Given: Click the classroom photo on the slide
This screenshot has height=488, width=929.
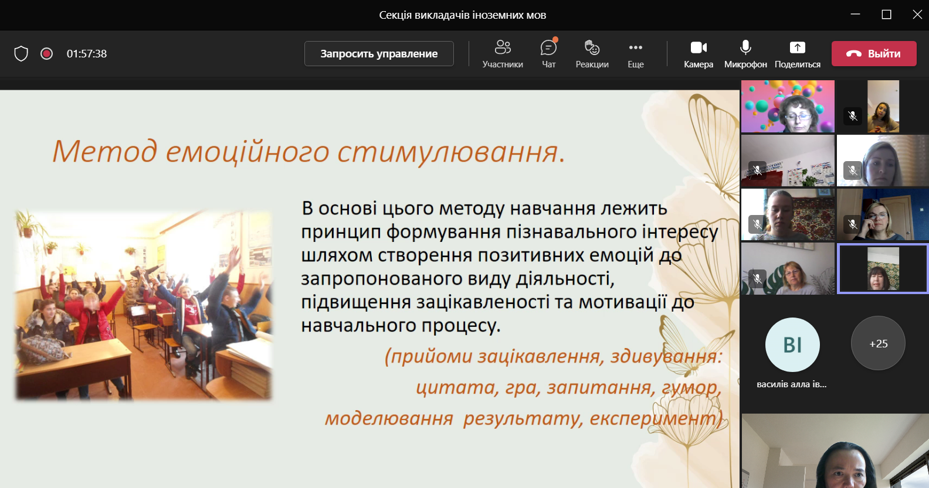Looking at the screenshot, I should [x=144, y=306].
